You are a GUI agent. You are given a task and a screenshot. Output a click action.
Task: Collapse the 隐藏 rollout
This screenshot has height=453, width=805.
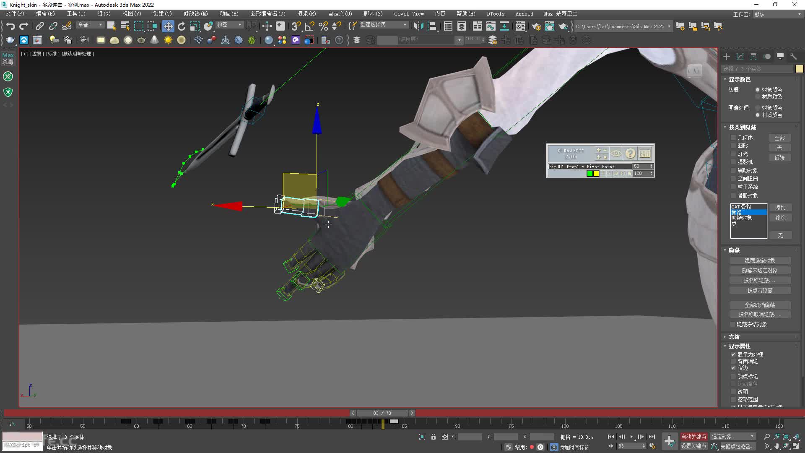(734, 250)
